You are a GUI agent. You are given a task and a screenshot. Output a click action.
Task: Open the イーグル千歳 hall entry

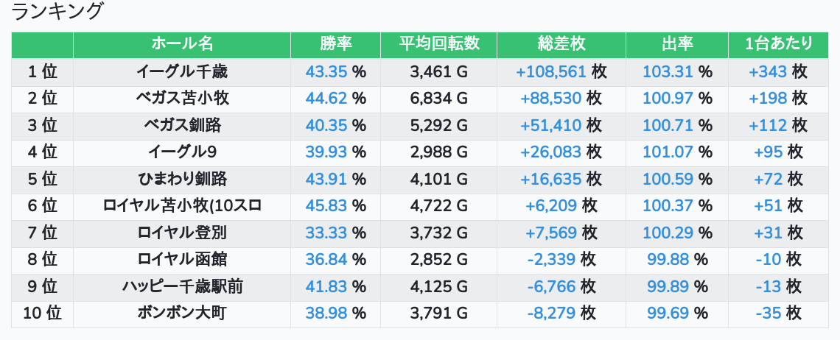point(182,72)
